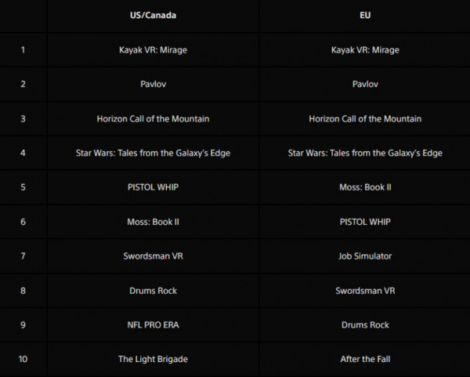Click The Light Brigade entry
This screenshot has height=377, width=470.
pos(153,359)
